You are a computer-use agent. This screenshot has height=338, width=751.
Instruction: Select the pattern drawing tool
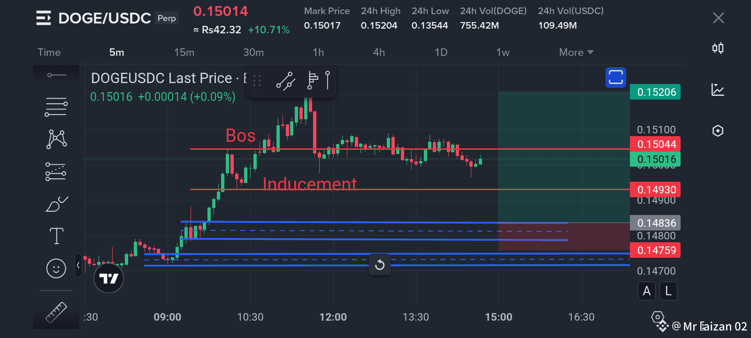tap(56, 139)
